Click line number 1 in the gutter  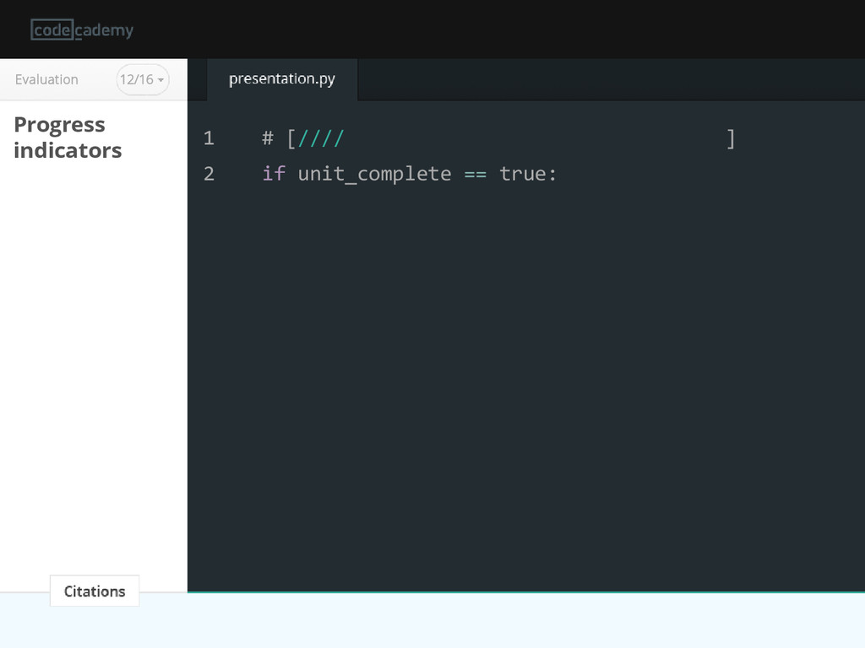[x=209, y=138]
